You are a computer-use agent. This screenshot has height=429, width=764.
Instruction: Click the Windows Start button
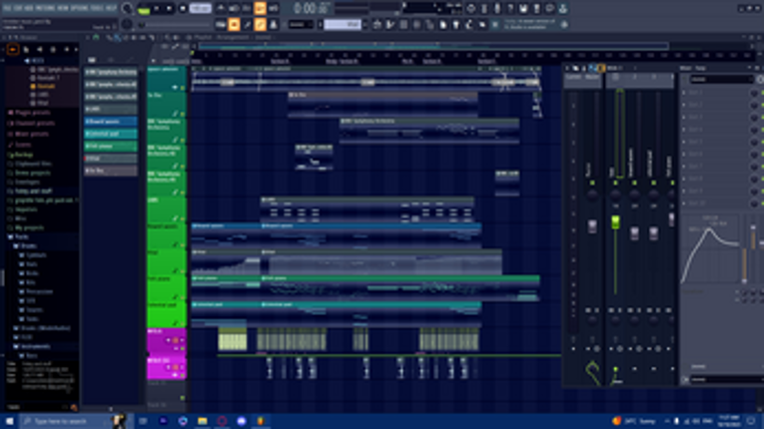8,421
